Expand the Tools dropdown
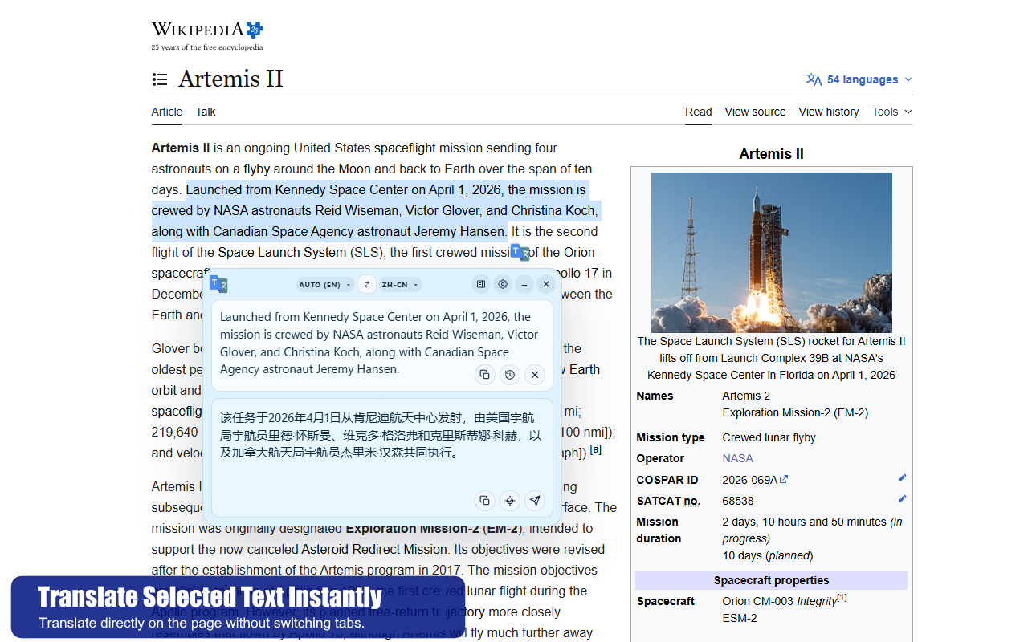Viewport: 1028px width, 642px height. coord(891,112)
